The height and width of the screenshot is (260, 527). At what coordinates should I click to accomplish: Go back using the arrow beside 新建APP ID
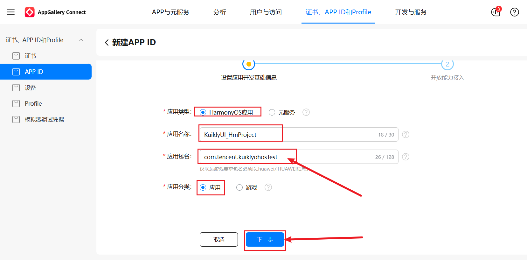(107, 42)
